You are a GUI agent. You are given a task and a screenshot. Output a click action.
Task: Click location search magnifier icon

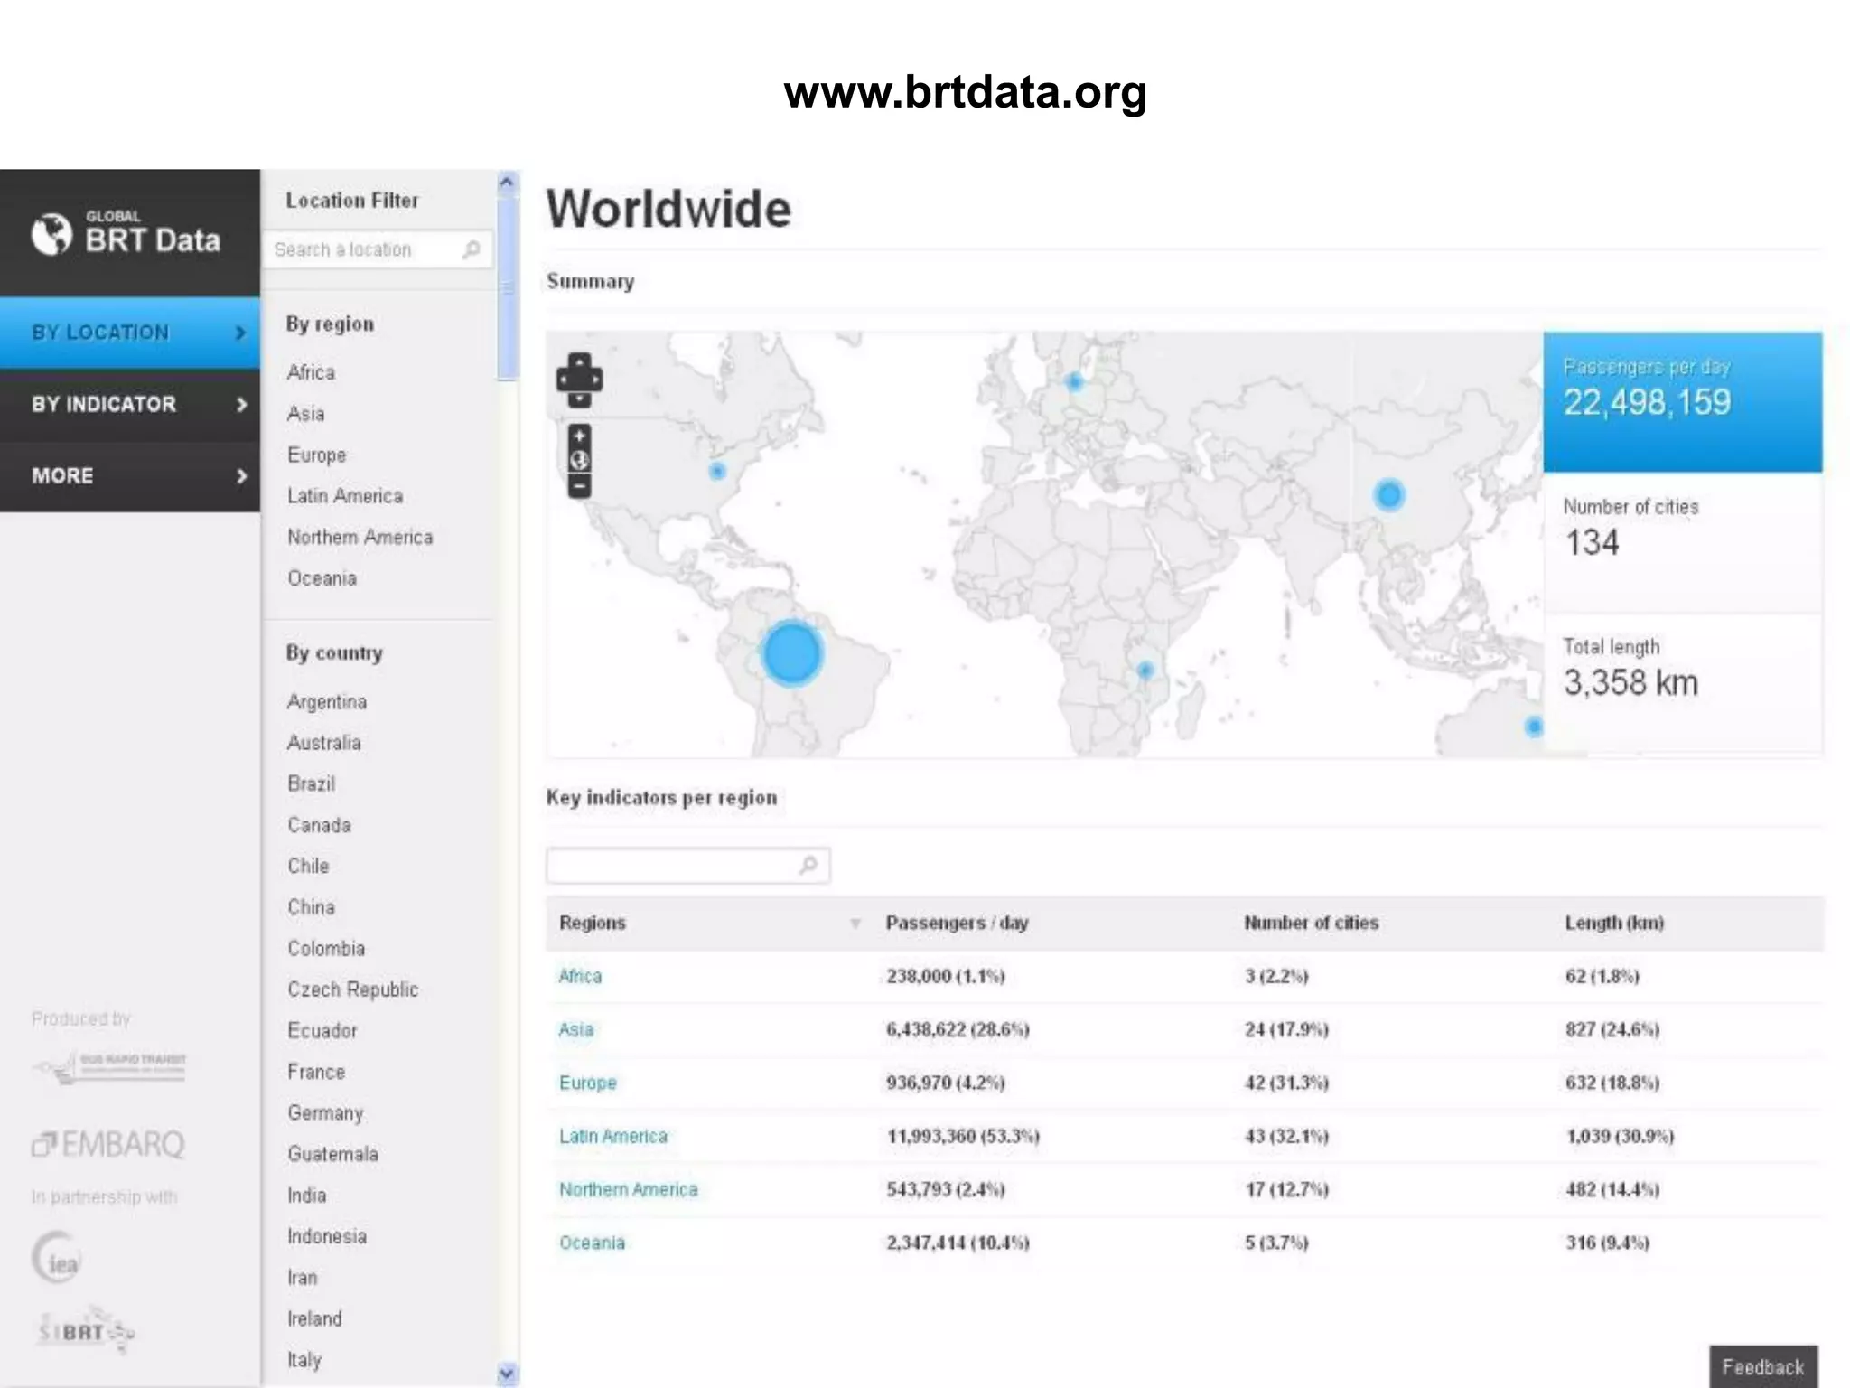472,249
